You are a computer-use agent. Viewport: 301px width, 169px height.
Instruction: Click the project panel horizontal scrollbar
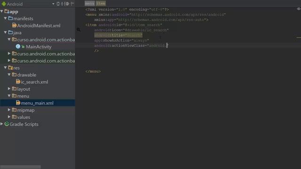tap(20, 167)
